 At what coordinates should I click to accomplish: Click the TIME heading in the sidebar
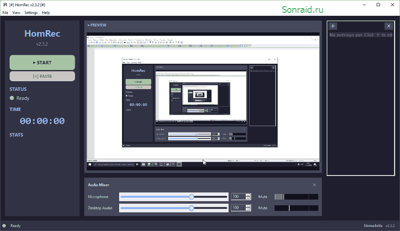coord(15,109)
